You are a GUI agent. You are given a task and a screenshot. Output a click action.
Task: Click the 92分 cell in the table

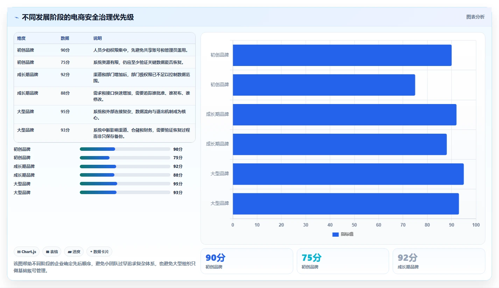coord(65,75)
